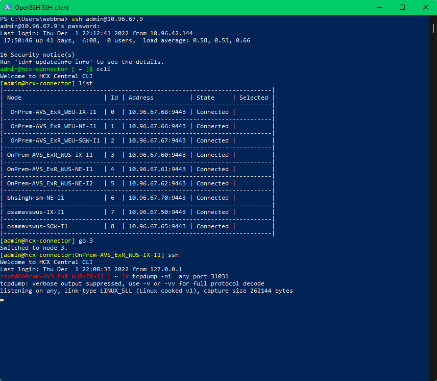Click node name 'OnPrem-AVS_ExR_WEU-IX-I1'
Viewport: 437px width, 381px height.
pos(54,112)
